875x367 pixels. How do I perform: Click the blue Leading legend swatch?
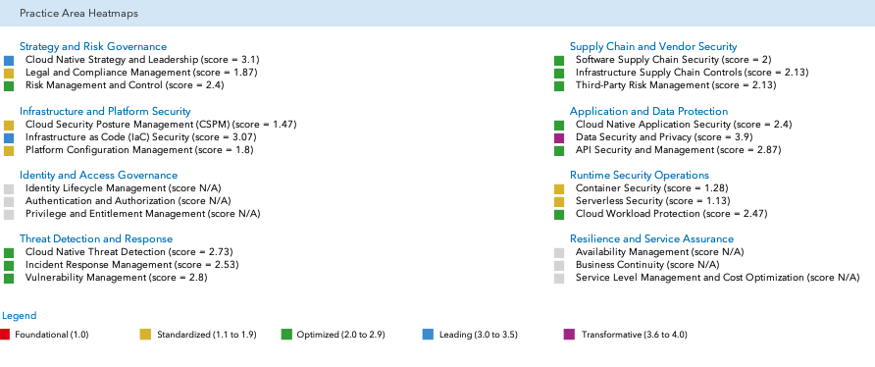click(428, 335)
